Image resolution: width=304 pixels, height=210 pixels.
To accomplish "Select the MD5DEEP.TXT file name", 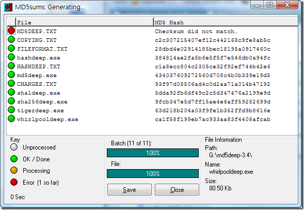I will coord(37,31).
